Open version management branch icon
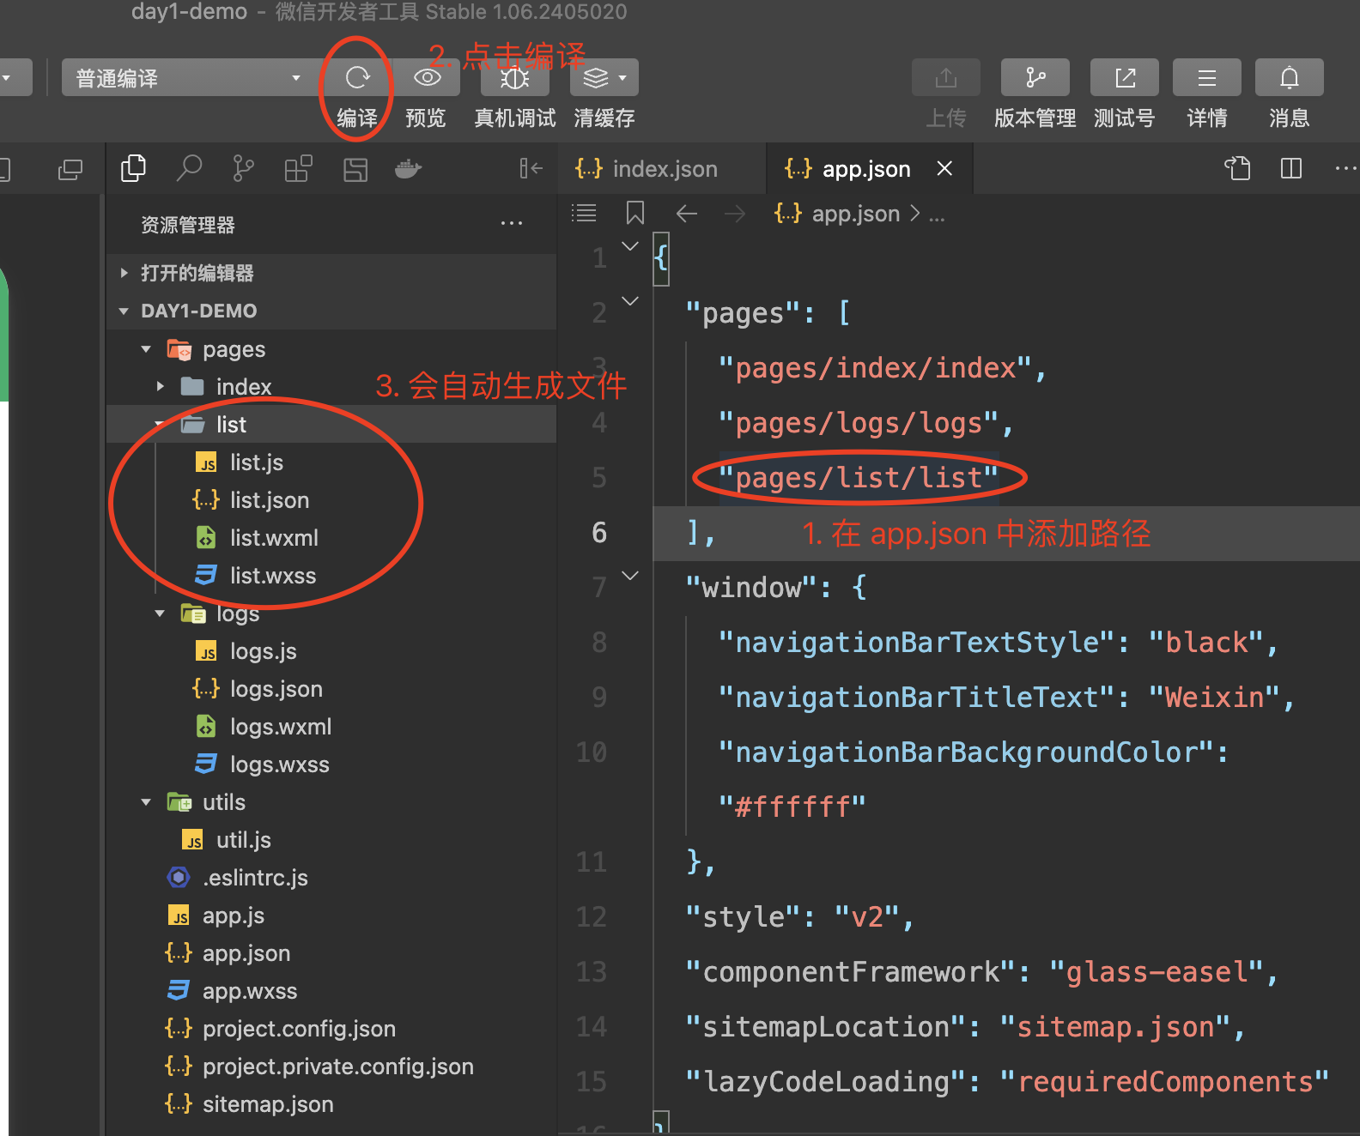 point(1035,78)
